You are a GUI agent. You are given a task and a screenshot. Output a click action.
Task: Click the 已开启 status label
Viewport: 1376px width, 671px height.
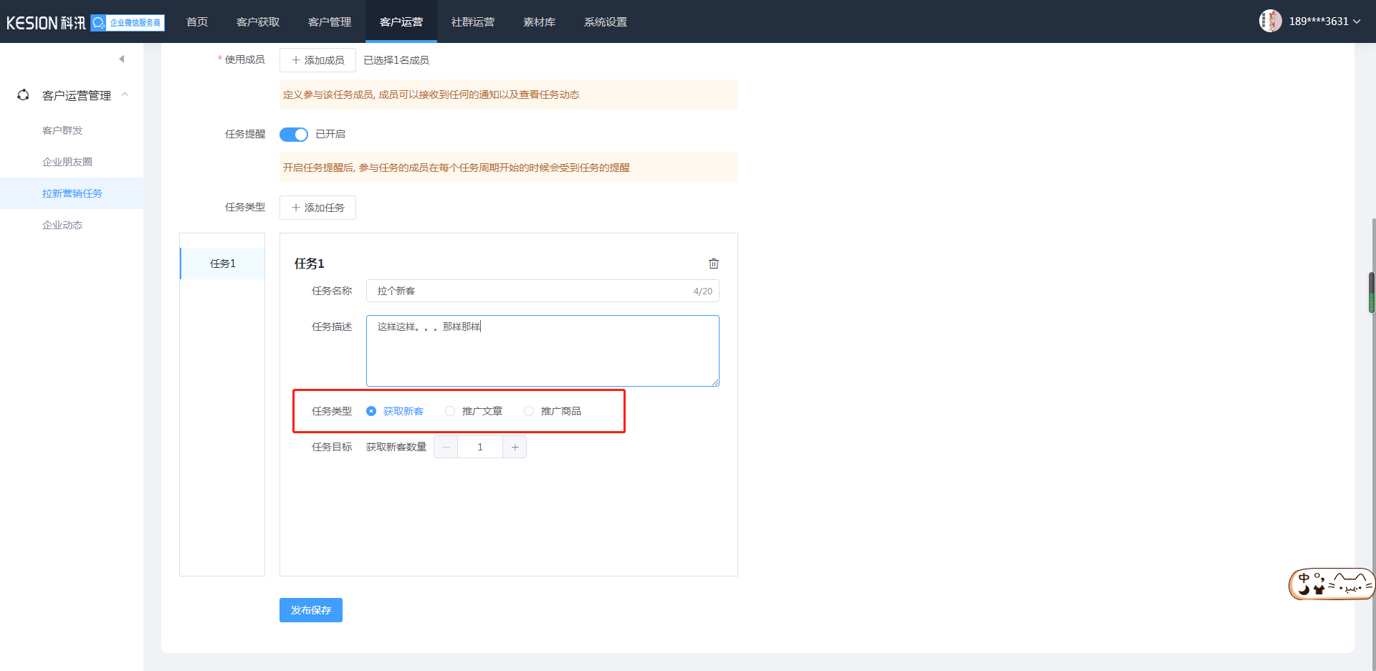click(x=330, y=134)
